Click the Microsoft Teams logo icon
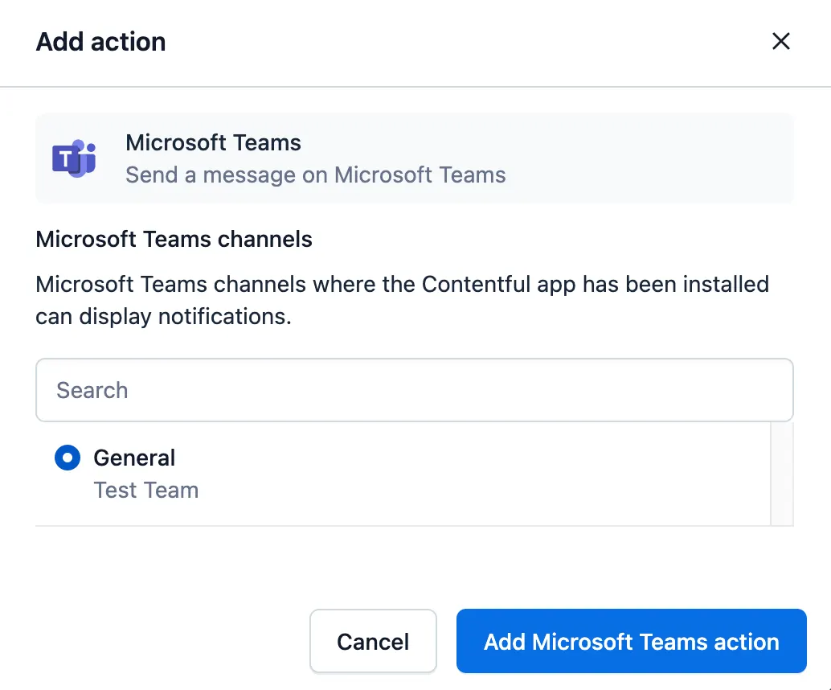The height and width of the screenshot is (690, 831). tap(74, 158)
